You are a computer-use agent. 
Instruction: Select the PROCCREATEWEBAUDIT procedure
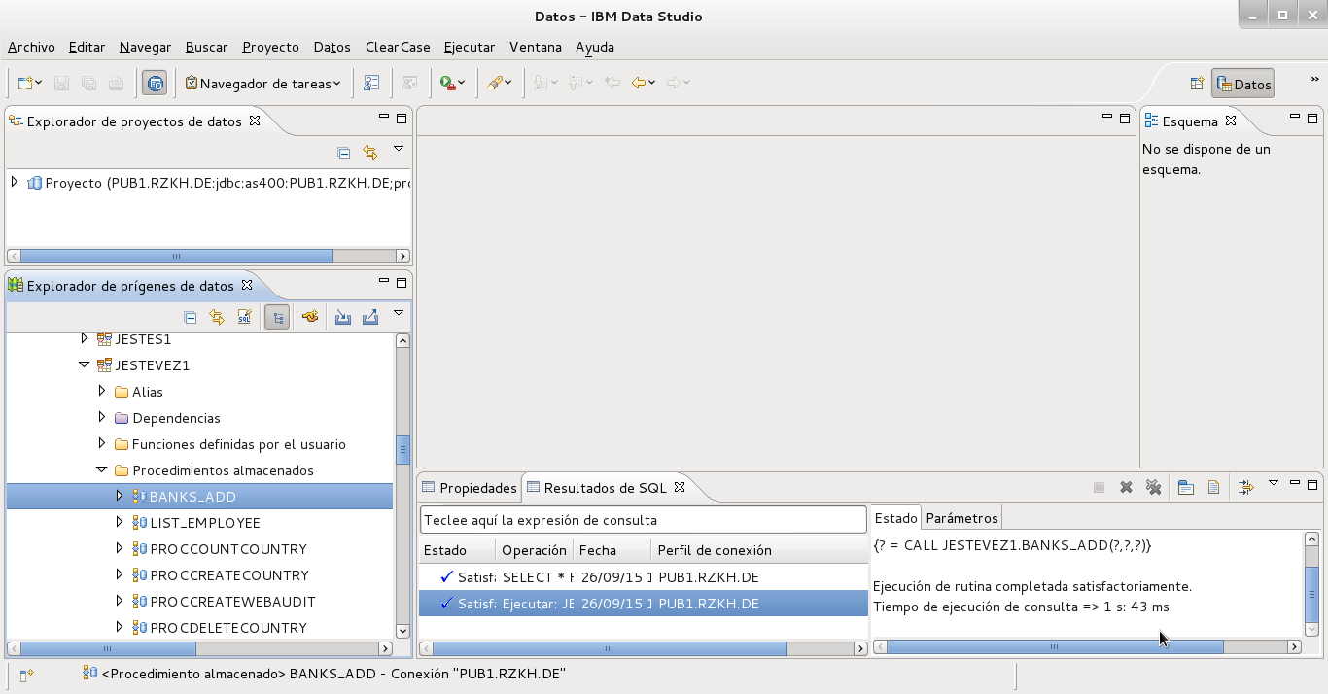point(232,602)
